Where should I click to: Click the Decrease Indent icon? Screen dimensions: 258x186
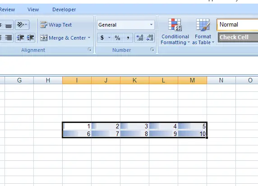20,38
